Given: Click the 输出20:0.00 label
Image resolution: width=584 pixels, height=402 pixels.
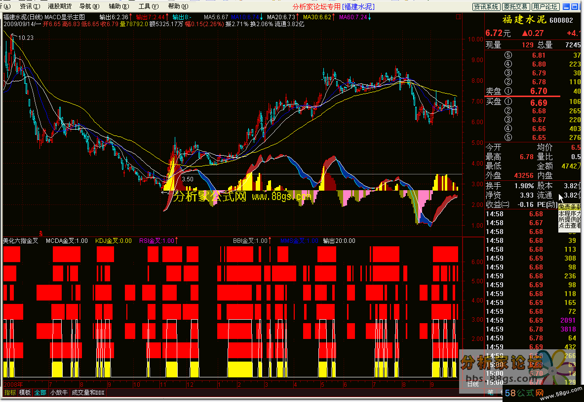Looking at the screenshot, I should coord(339,241).
